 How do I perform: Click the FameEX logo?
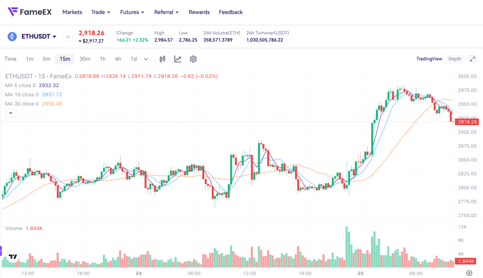[30, 12]
